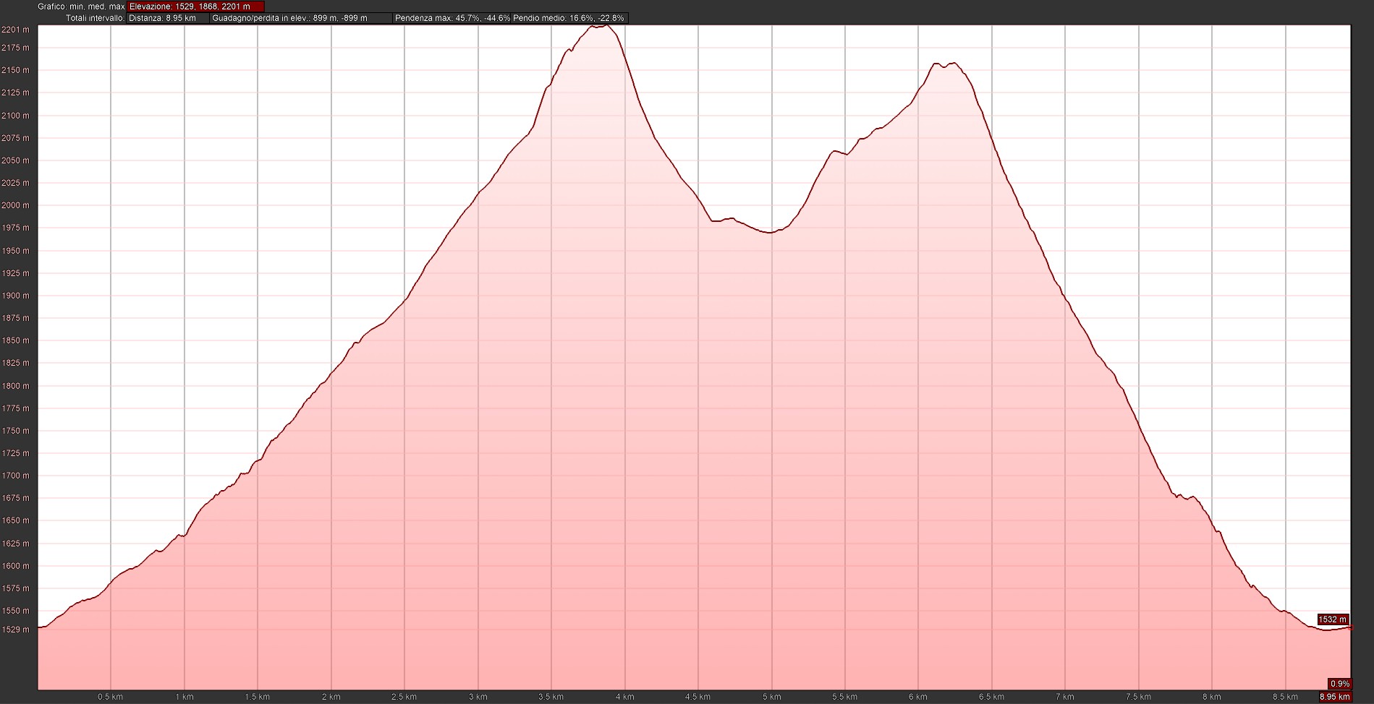Viewport: 1374px width, 704px height.
Task: Click the 1529 m minimum elevation axis label
Action: (15, 630)
